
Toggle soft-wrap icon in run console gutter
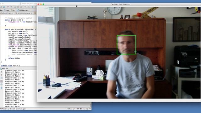[2, 78]
